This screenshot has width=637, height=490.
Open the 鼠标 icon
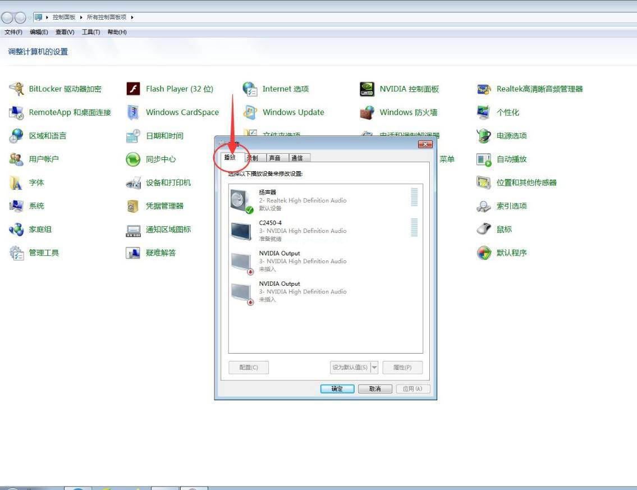click(484, 229)
